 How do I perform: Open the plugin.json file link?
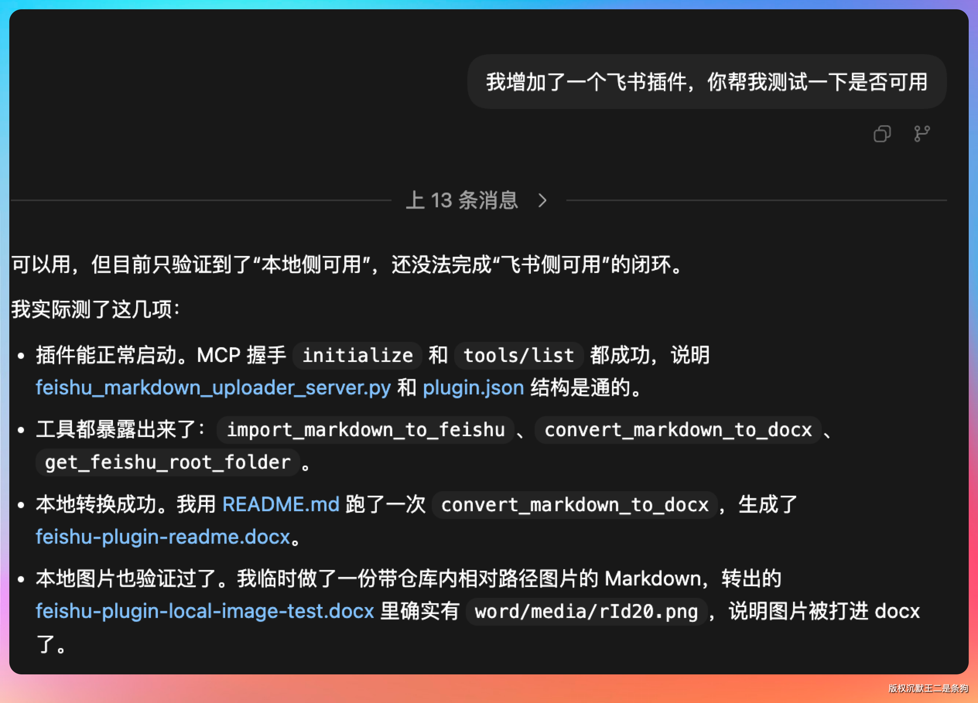473,387
